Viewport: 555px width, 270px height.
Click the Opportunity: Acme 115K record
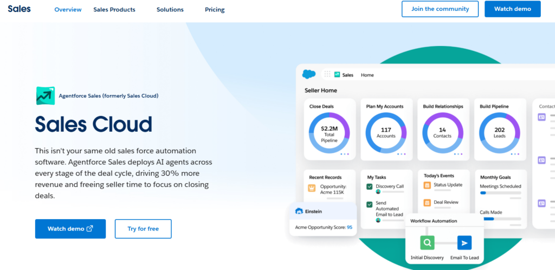point(333,189)
